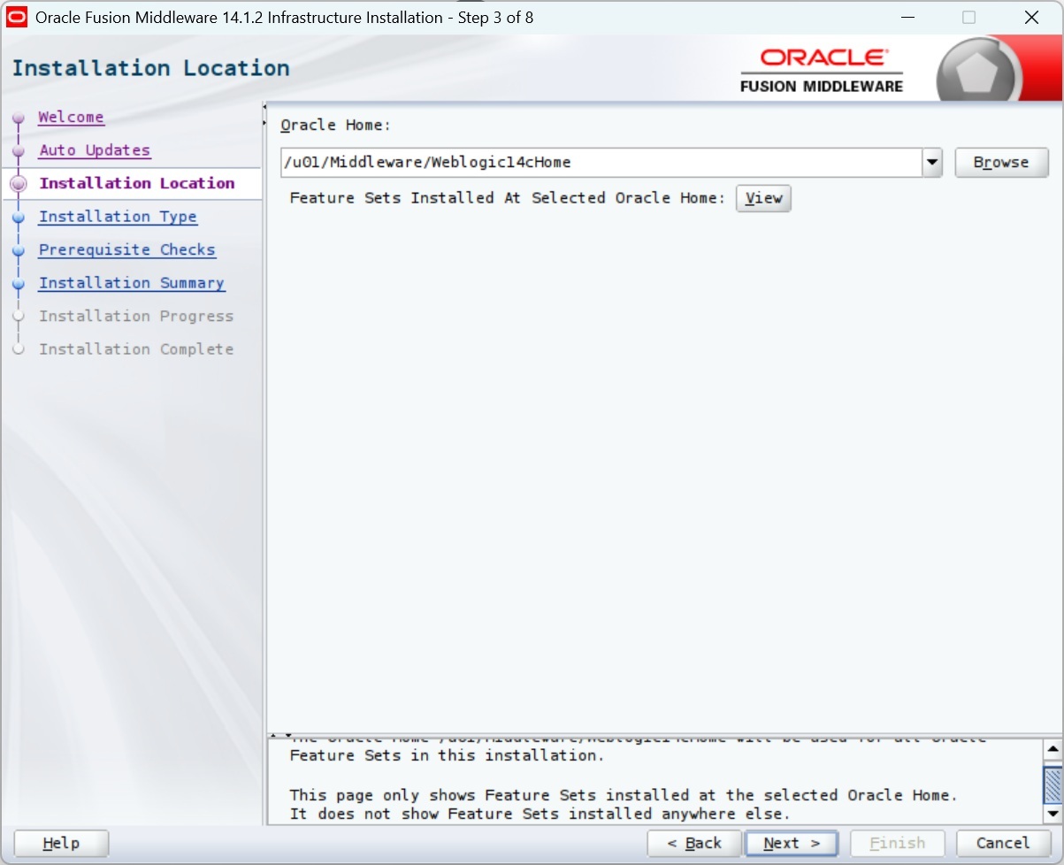Click the Oracle Home label
This screenshot has width=1064, height=865.
pos(334,126)
